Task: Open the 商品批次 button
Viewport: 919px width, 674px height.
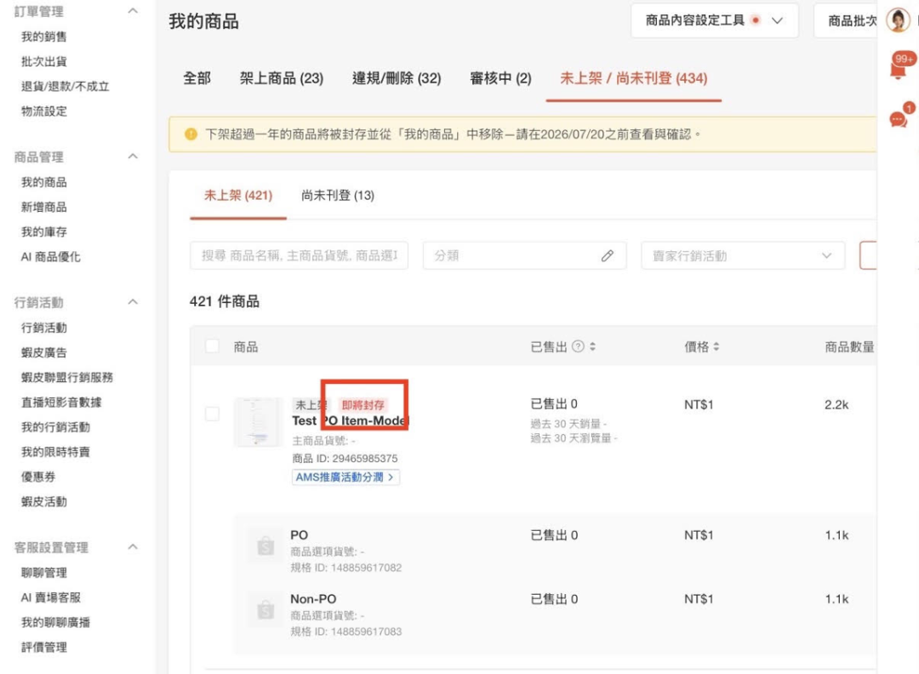Action: click(846, 20)
